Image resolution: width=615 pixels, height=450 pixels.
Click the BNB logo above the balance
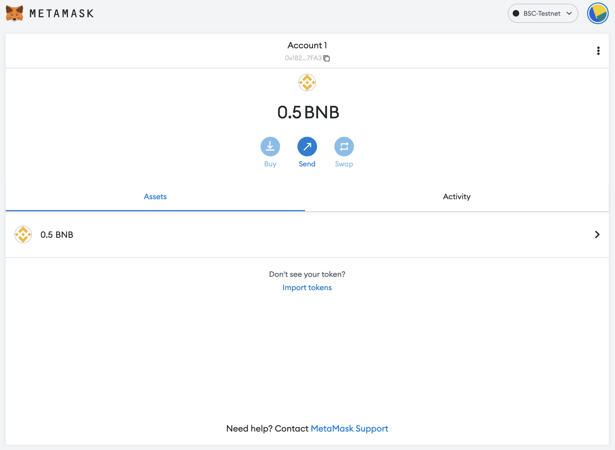pos(307,83)
